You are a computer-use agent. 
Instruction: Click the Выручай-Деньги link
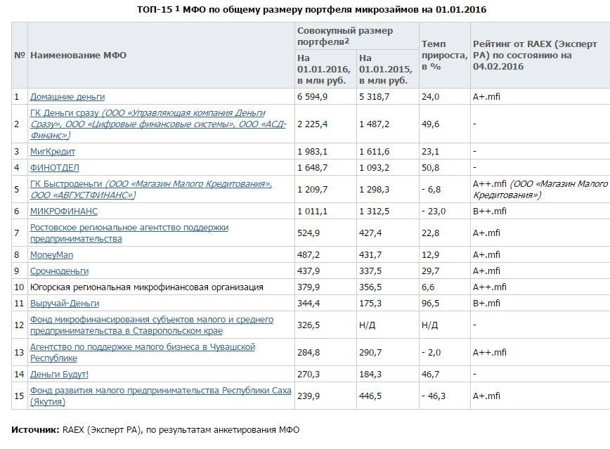(64, 303)
